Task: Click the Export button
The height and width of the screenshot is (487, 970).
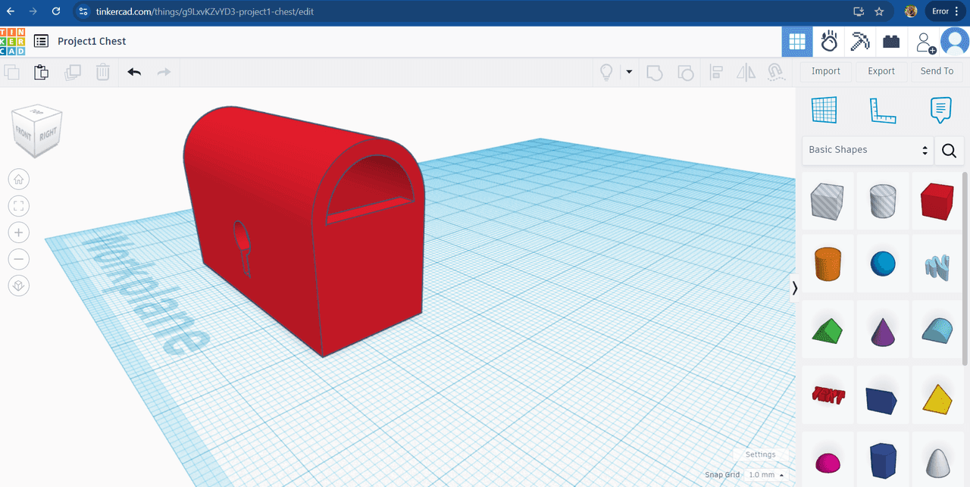Action: 881,71
